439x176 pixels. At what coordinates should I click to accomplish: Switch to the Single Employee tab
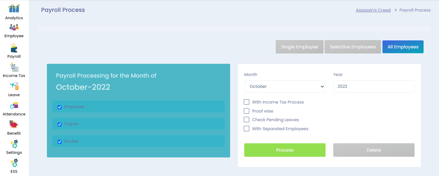(x=300, y=47)
